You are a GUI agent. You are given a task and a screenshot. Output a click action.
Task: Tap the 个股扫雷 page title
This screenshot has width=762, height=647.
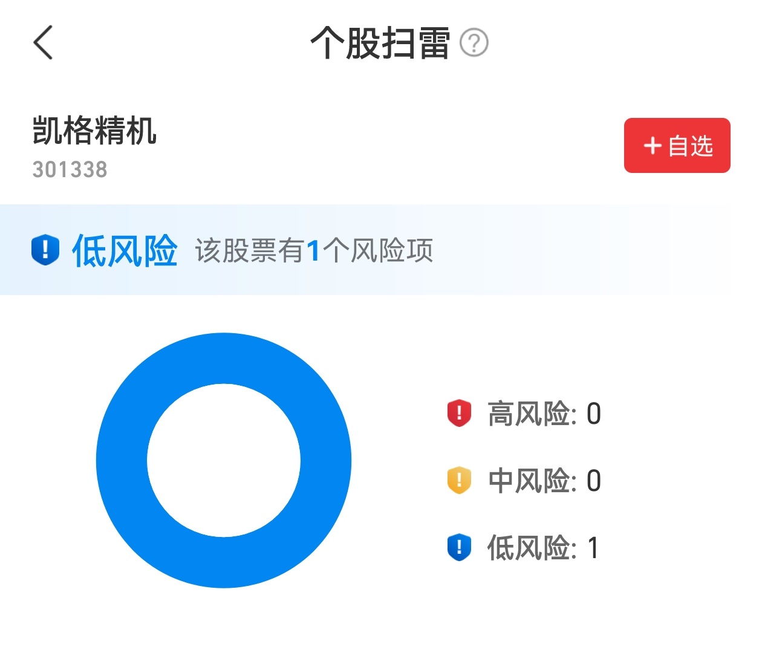[x=380, y=43]
